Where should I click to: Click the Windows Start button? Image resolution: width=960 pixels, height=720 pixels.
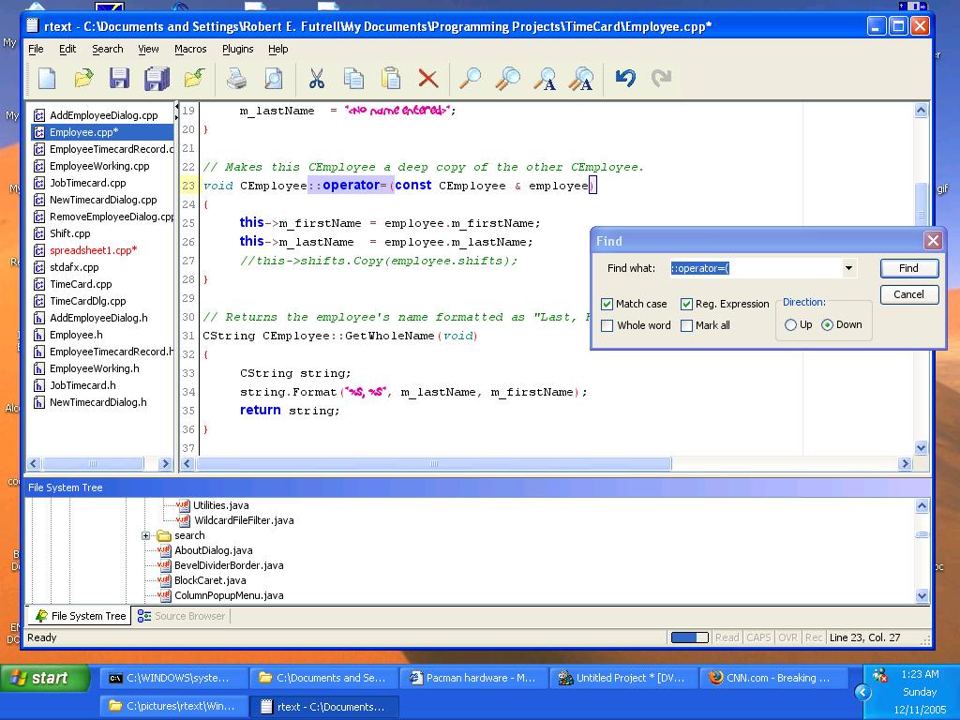(39, 678)
